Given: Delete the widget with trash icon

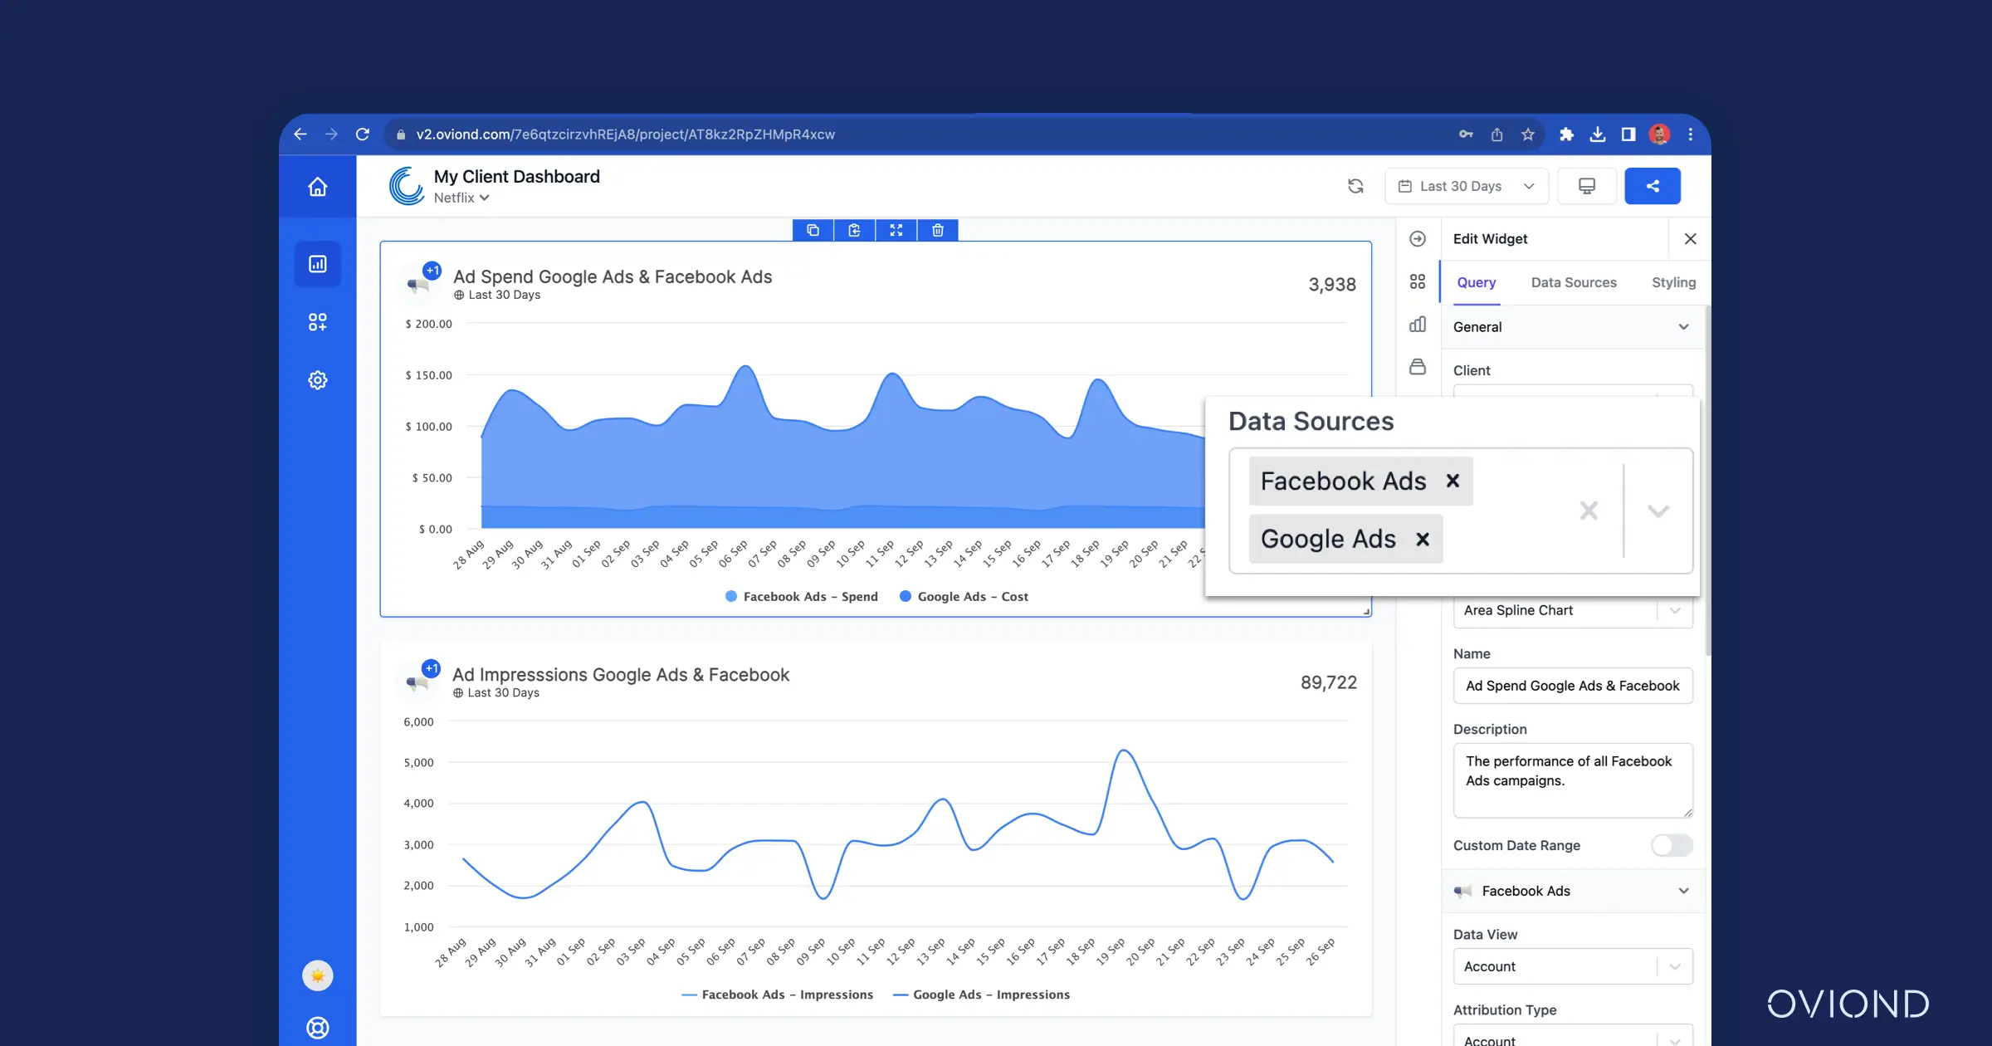Looking at the screenshot, I should pos(938,230).
